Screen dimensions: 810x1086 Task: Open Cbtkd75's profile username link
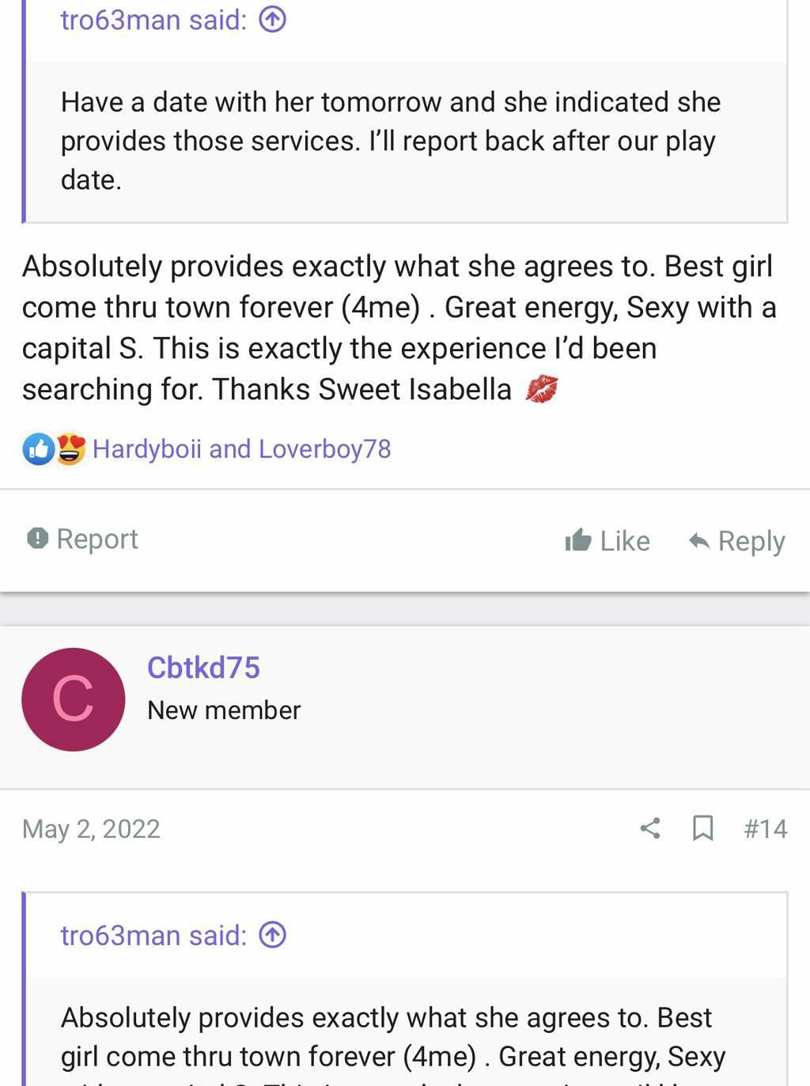(x=203, y=668)
